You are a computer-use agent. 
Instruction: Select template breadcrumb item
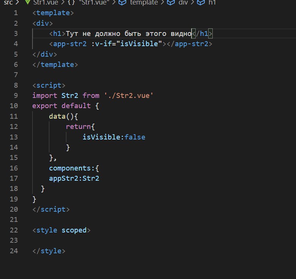144,2
